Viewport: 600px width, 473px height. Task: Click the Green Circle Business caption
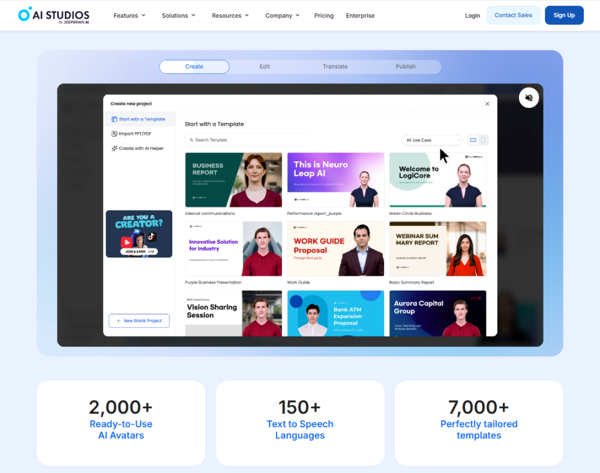pos(410,214)
